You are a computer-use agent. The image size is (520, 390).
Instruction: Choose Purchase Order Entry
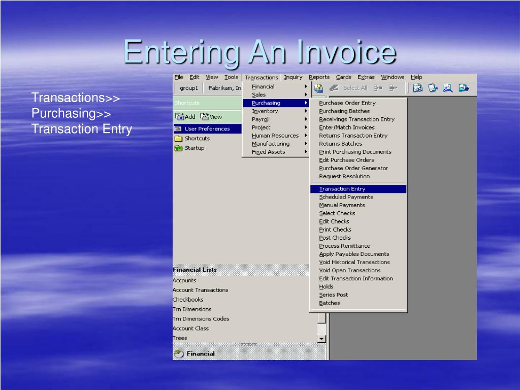coord(358,103)
